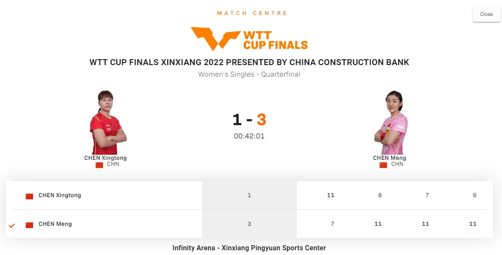Click the Women's Singles - Quarterfinal subtitle
502x255 pixels.
[x=249, y=75]
